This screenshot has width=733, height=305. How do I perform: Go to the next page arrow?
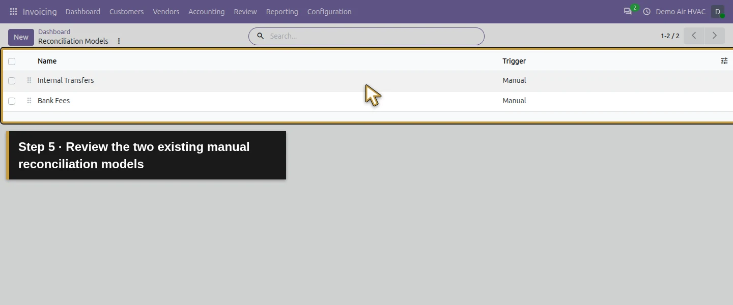pyautogui.click(x=714, y=36)
